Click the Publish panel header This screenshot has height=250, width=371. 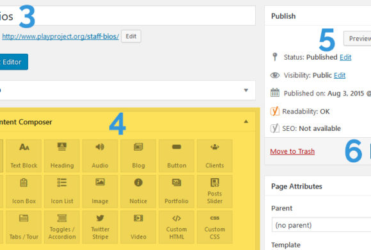tap(318, 16)
